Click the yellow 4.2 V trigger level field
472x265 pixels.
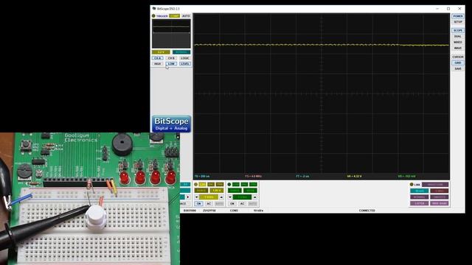tap(161, 52)
